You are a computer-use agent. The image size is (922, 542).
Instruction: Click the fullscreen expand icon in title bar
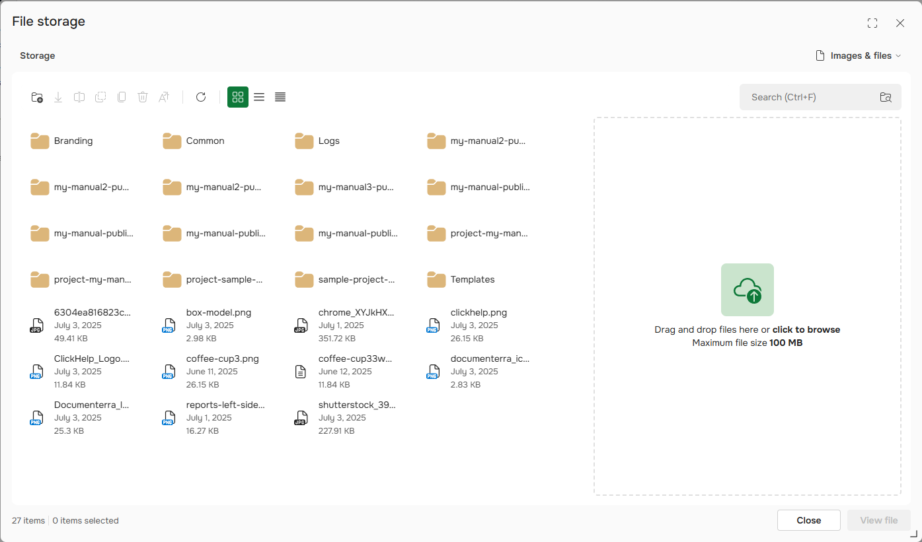(872, 22)
